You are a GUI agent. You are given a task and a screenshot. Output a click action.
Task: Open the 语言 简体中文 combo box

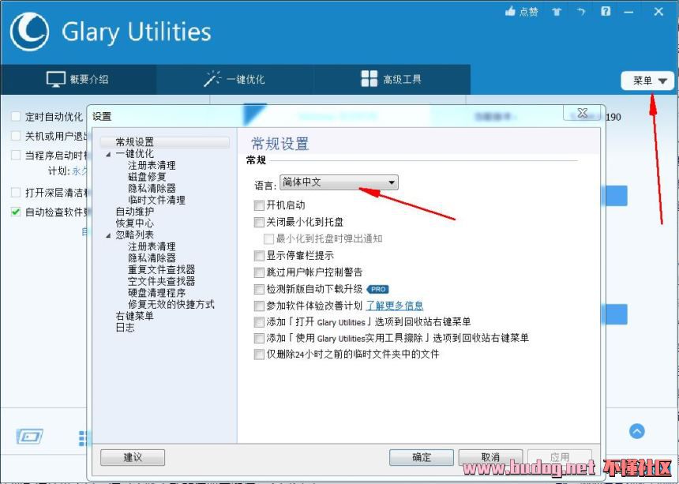pyautogui.click(x=339, y=182)
